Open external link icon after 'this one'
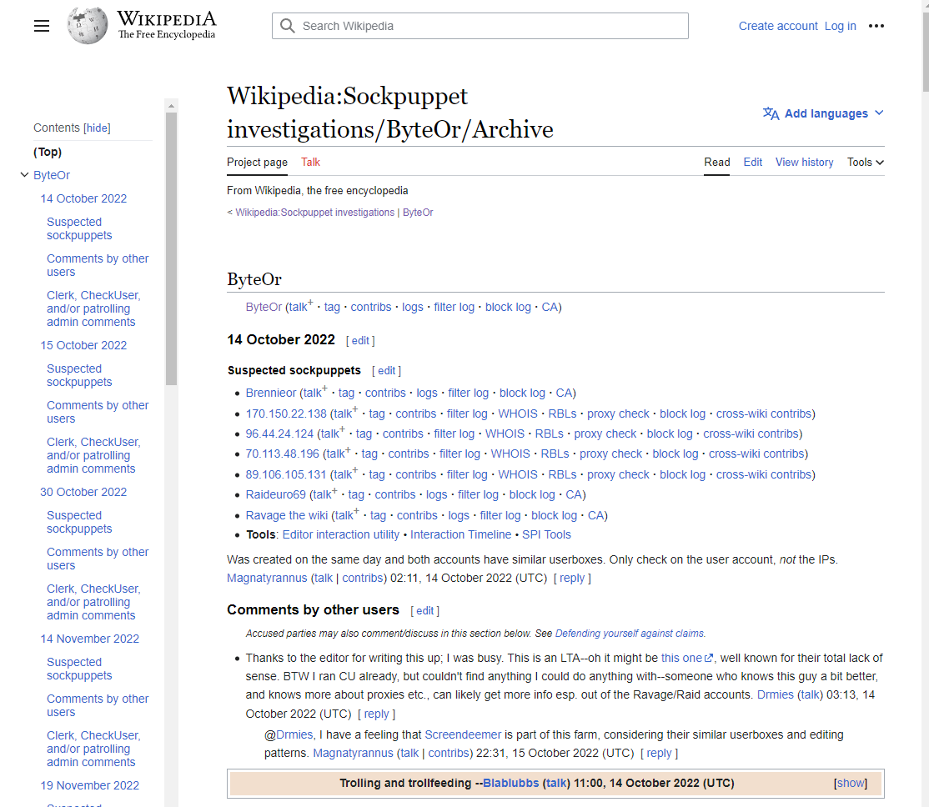 (x=709, y=659)
